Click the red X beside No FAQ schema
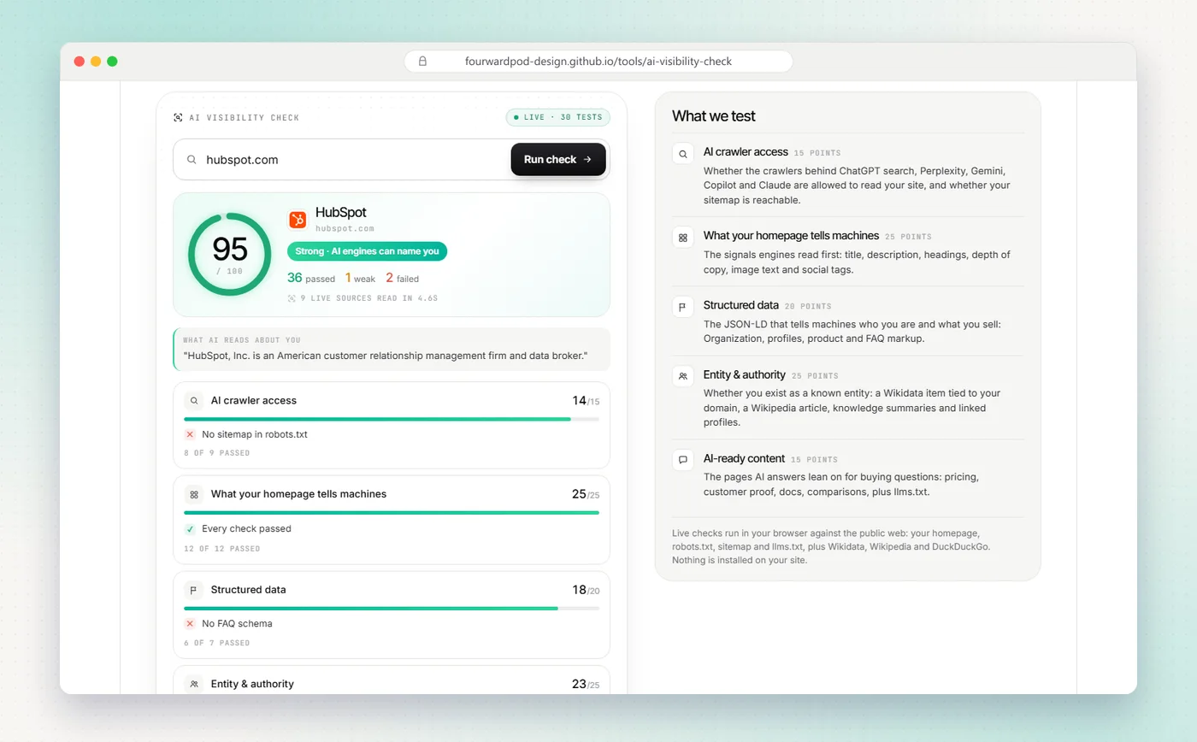This screenshot has width=1197, height=742. coord(190,623)
